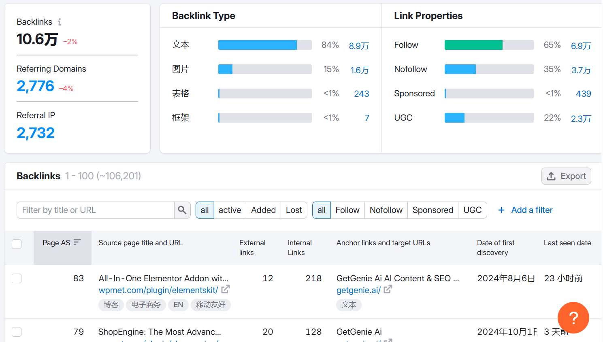Select the 'active' filter tab
The height and width of the screenshot is (342, 603).
230,210
